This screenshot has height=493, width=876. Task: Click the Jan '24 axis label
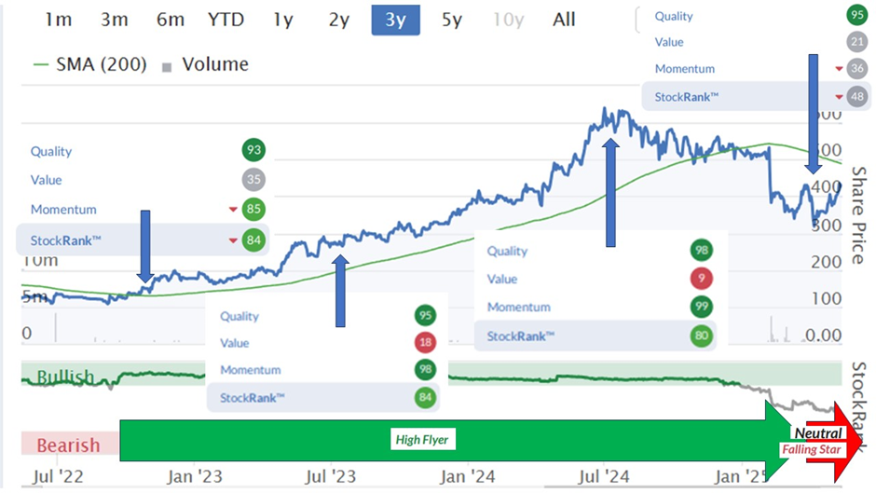coord(467,477)
